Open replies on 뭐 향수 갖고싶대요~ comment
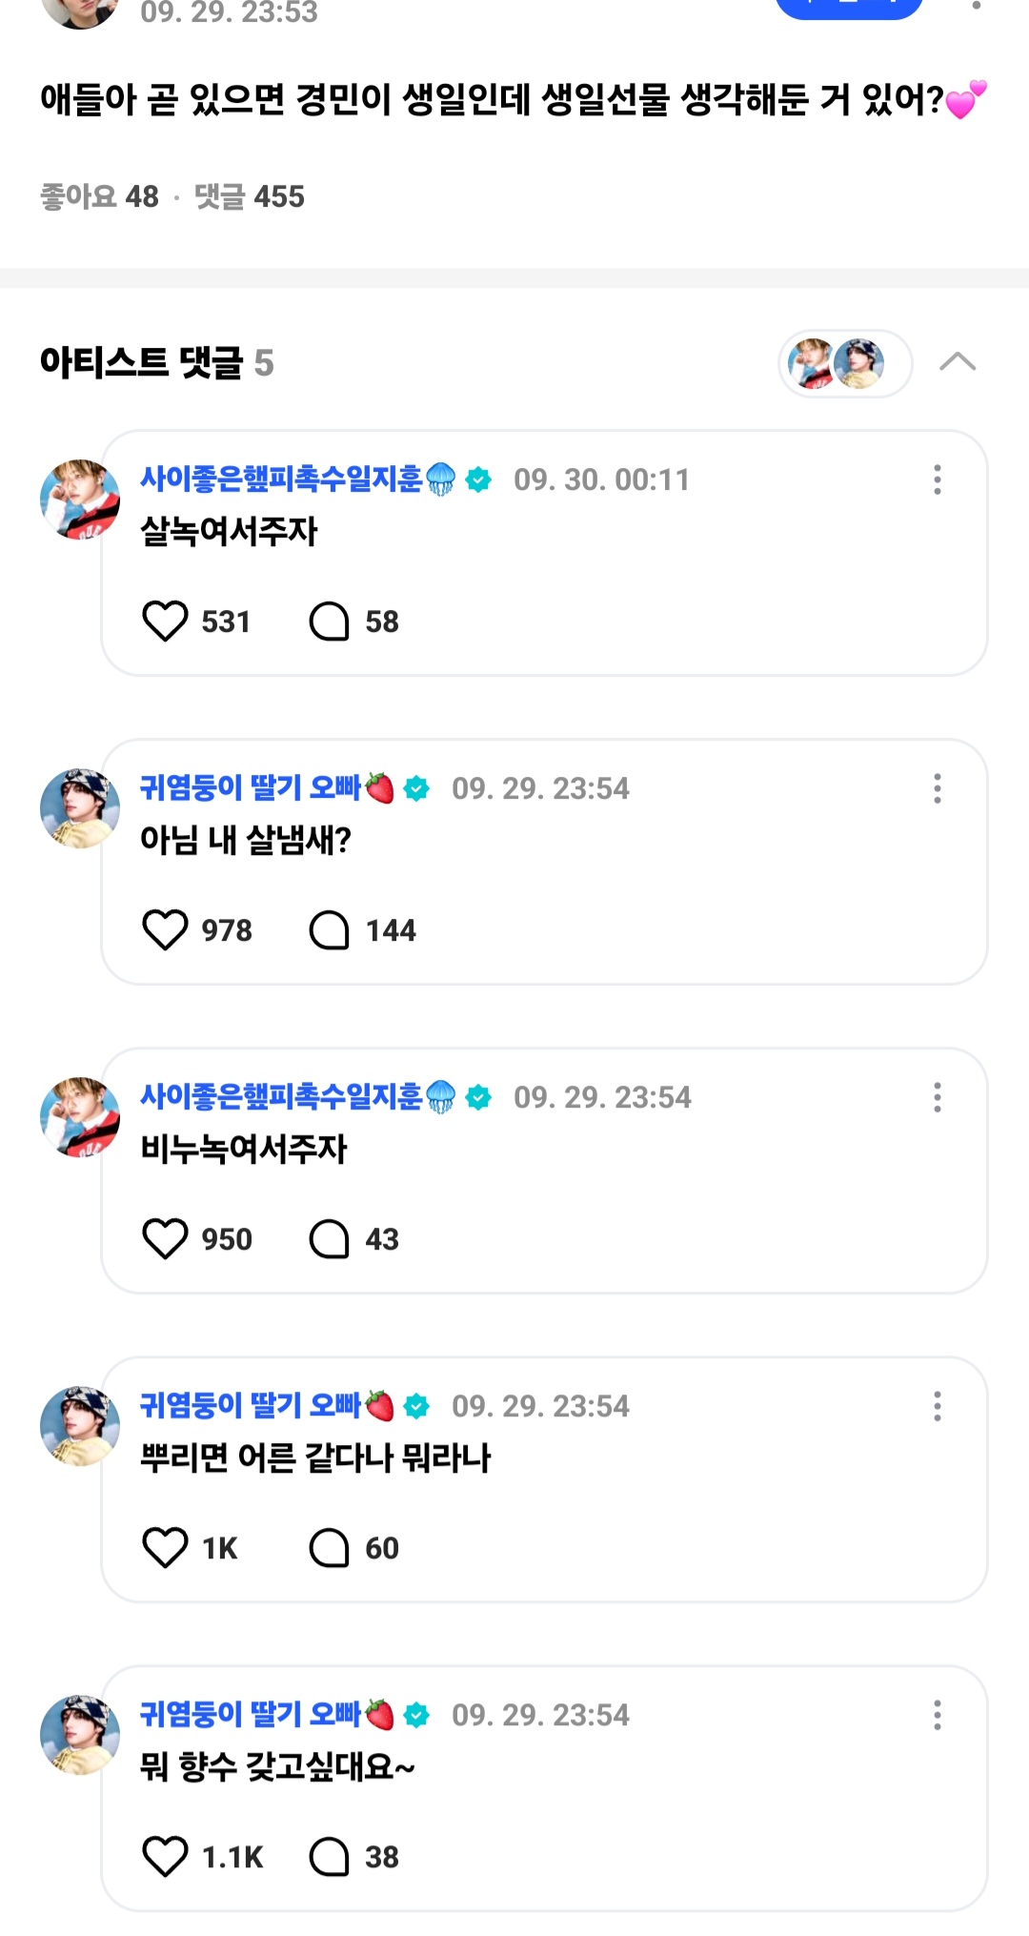Screen dimensions: 1029x1936 330,1857
